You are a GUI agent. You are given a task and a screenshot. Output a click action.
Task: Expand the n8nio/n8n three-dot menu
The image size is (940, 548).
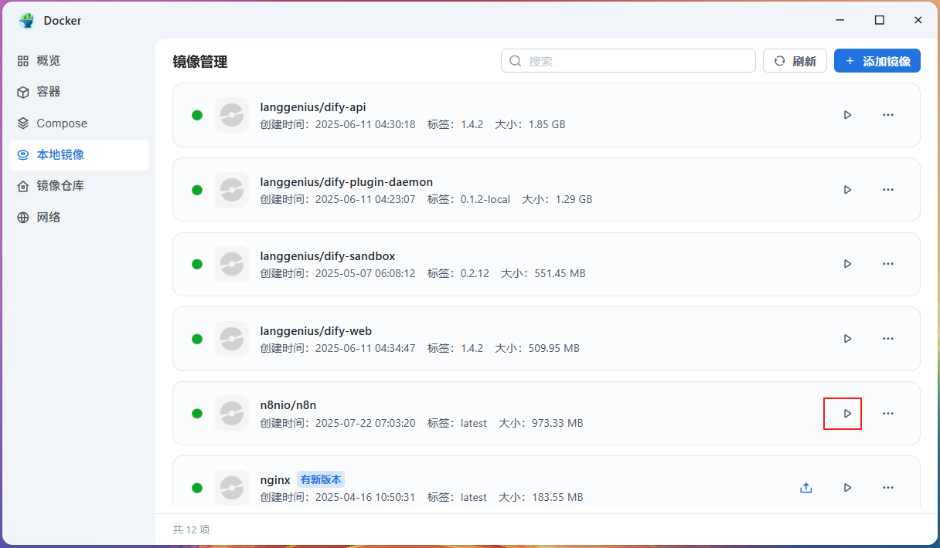tap(888, 414)
